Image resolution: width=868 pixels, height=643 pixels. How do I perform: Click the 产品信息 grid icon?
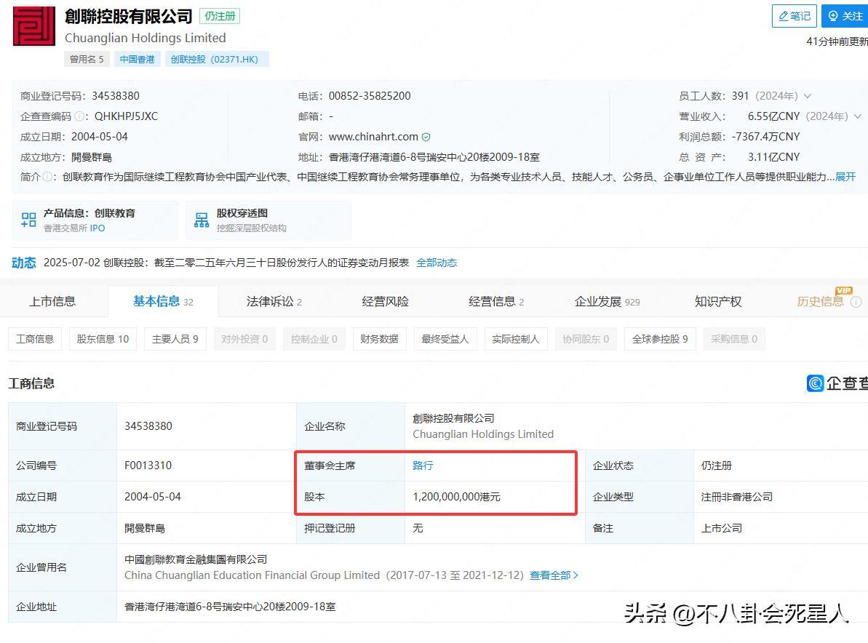point(29,220)
